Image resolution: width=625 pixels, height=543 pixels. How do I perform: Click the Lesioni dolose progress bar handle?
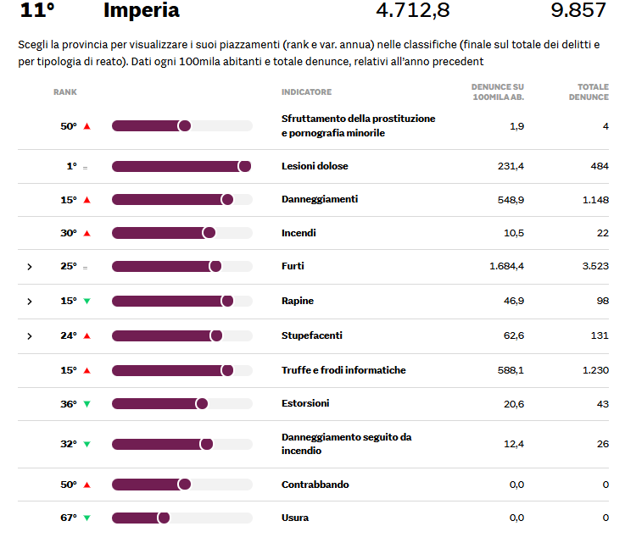click(244, 166)
